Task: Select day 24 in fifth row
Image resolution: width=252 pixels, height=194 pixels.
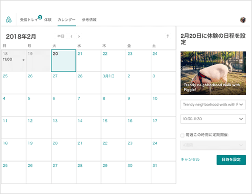Action: tap(163, 150)
